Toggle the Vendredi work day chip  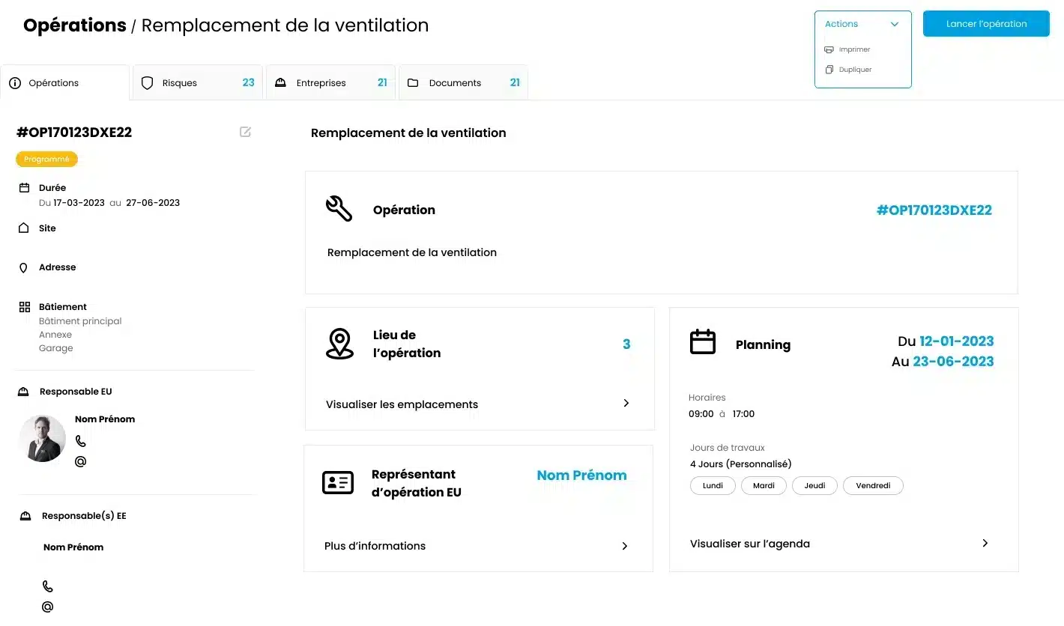873,486
